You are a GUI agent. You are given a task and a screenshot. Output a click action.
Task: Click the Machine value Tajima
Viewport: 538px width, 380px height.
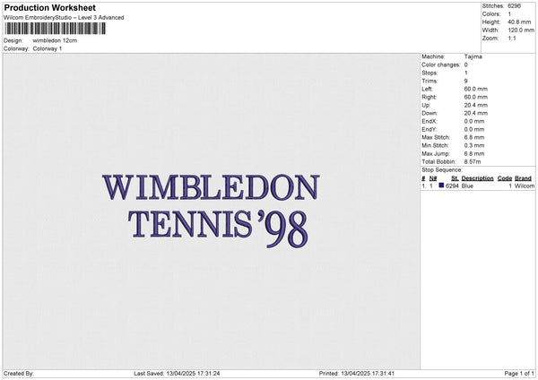coord(473,56)
